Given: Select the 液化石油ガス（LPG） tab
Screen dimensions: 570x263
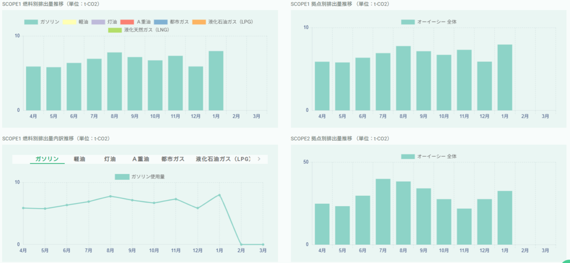Looking at the screenshot, I should point(223,159).
